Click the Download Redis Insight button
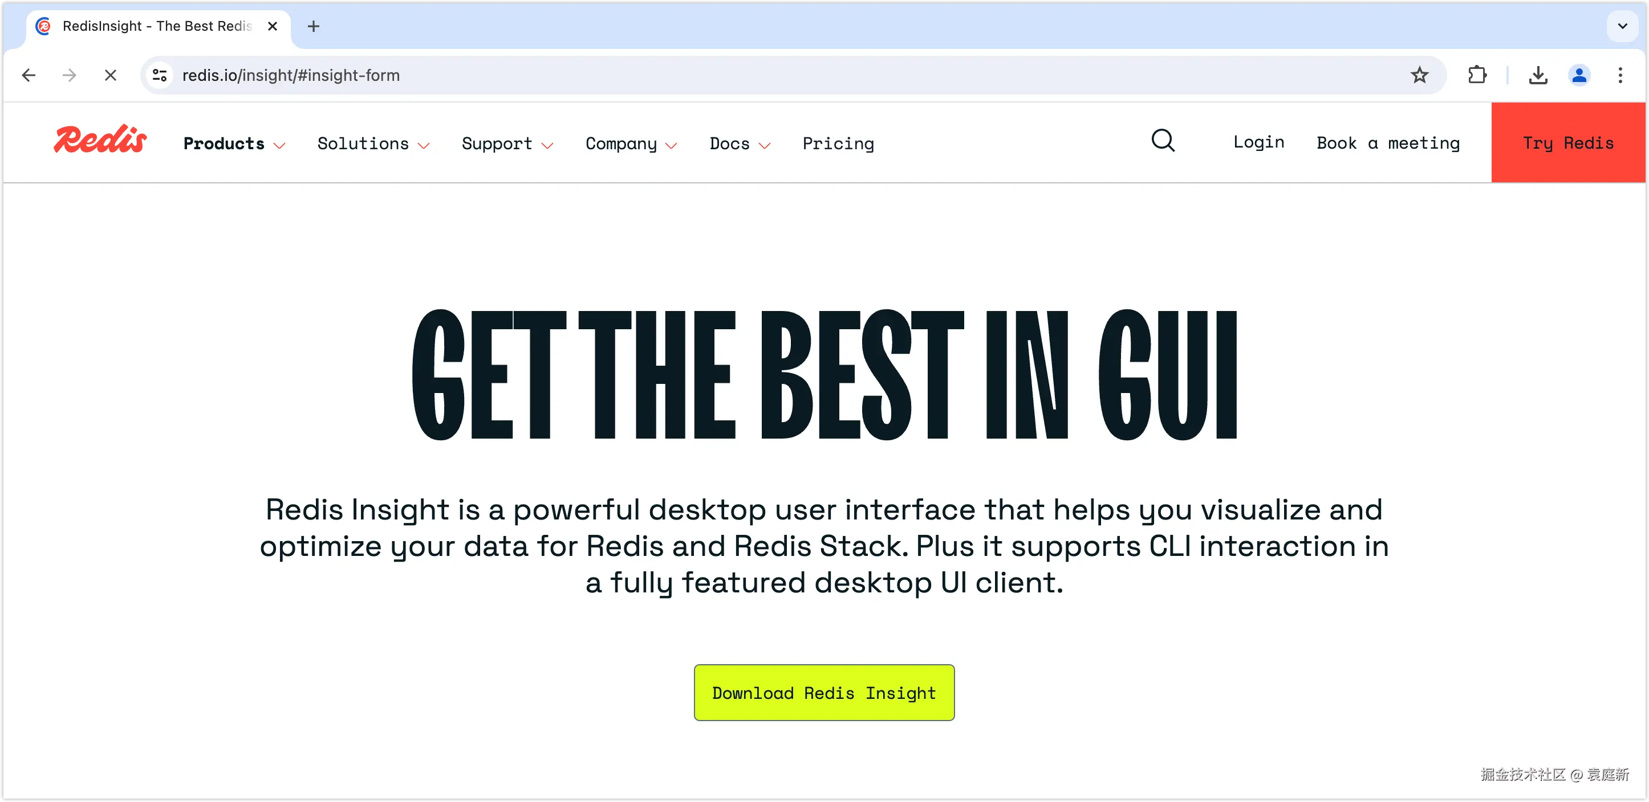Image resolution: width=1649 pixels, height=802 pixels. click(x=824, y=693)
